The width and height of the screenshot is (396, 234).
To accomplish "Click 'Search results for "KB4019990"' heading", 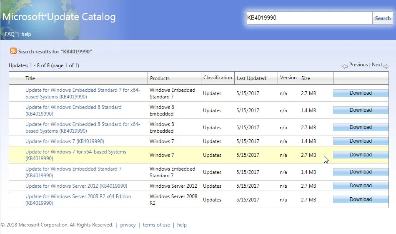I will coord(55,52).
